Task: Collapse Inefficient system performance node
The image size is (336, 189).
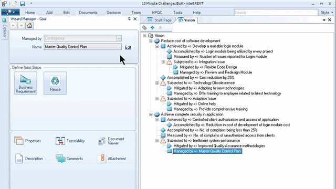Action: pos(157,141)
